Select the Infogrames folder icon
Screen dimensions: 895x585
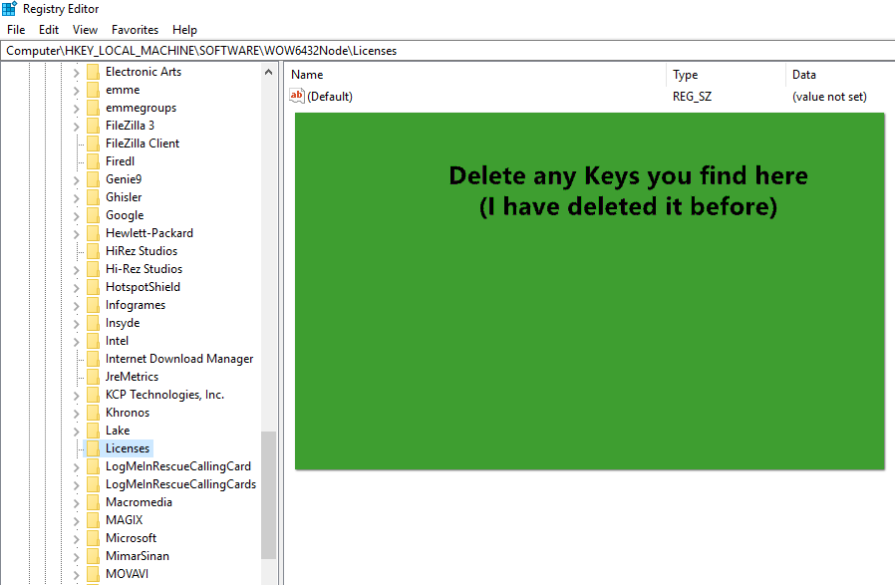point(93,305)
